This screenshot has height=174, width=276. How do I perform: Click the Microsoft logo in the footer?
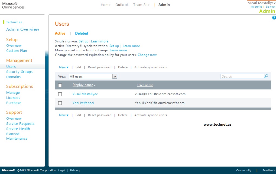8,170
